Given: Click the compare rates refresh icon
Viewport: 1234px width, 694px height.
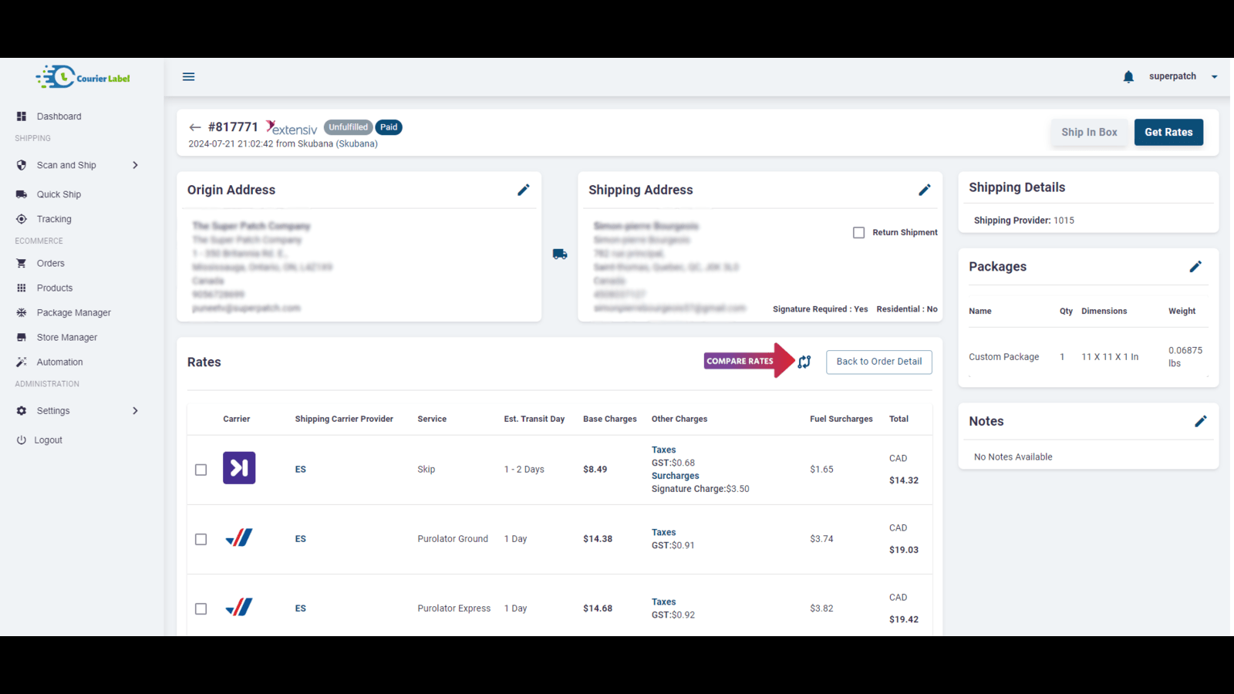Looking at the screenshot, I should (x=804, y=362).
